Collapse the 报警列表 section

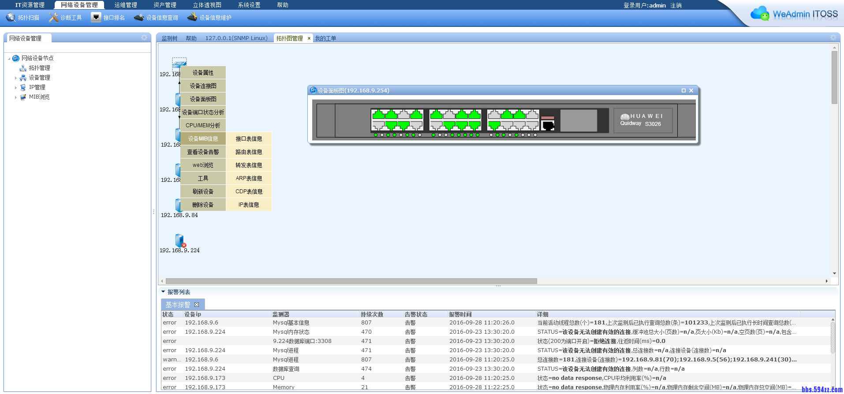pyautogui.click(x=163, y=292)
